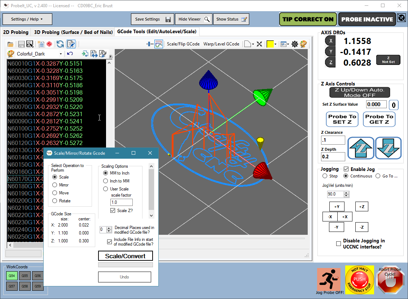Open the Colorful_Dark theme dropdown
Screen dimensions: 408x299
pyautogui.click(x=61, y=54)
